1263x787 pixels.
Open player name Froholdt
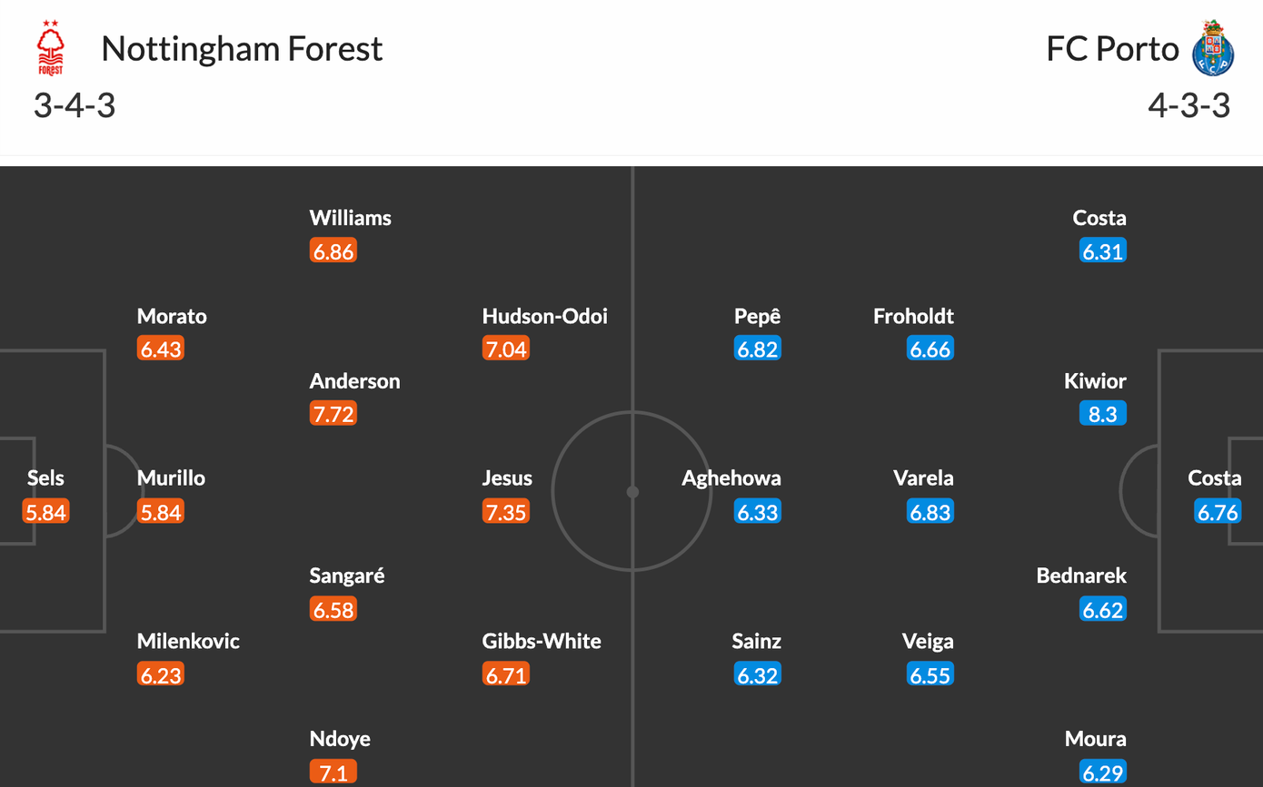(x=913, y=317)
